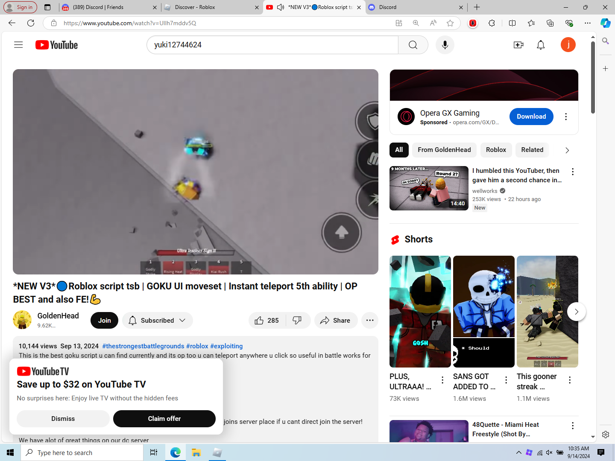Open the Edge sidebar search icon
Screen dimensions: 615x461
pyautogui.click(x=606, y=41)
